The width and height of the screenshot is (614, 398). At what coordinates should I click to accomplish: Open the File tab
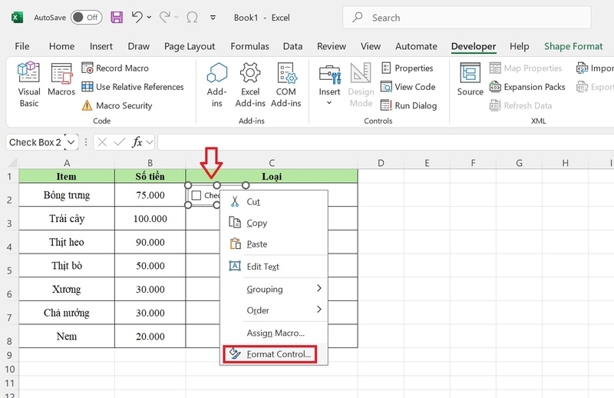pos(22,46)
